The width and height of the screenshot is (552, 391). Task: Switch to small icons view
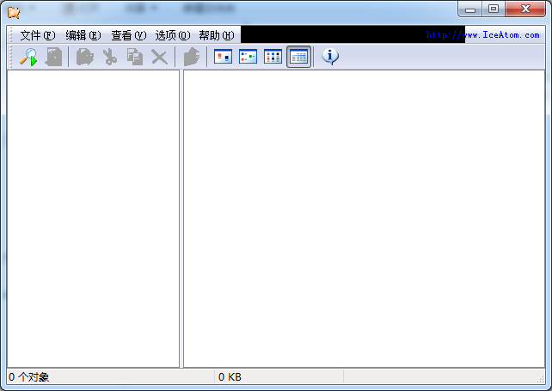tap(248, 57)
